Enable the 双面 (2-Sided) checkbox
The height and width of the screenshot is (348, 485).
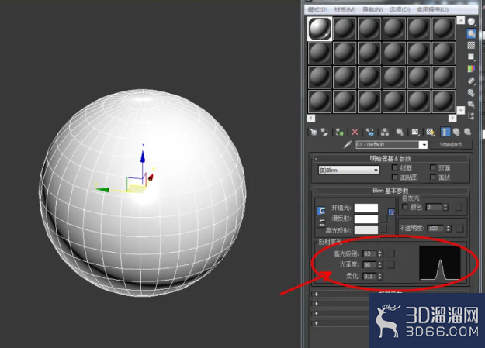coord(433,167)
